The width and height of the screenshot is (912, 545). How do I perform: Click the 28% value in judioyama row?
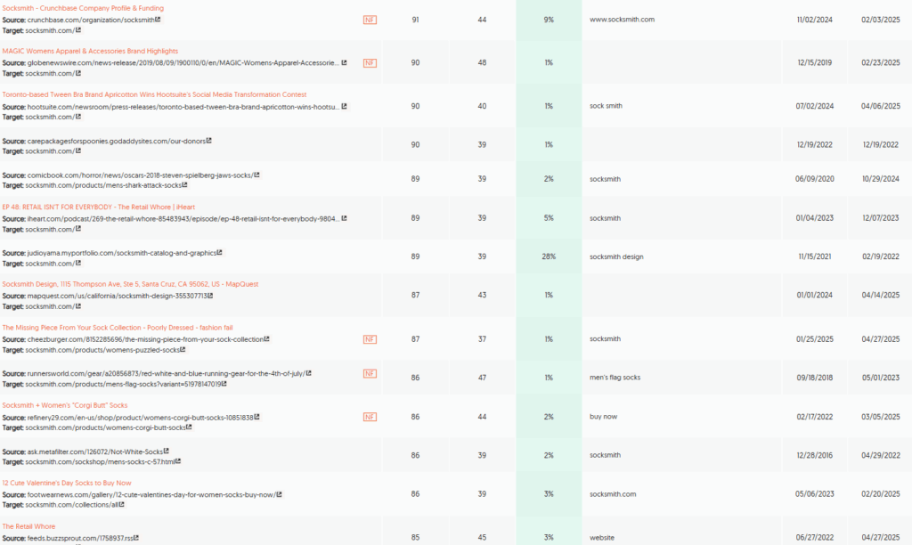[549, 256]
